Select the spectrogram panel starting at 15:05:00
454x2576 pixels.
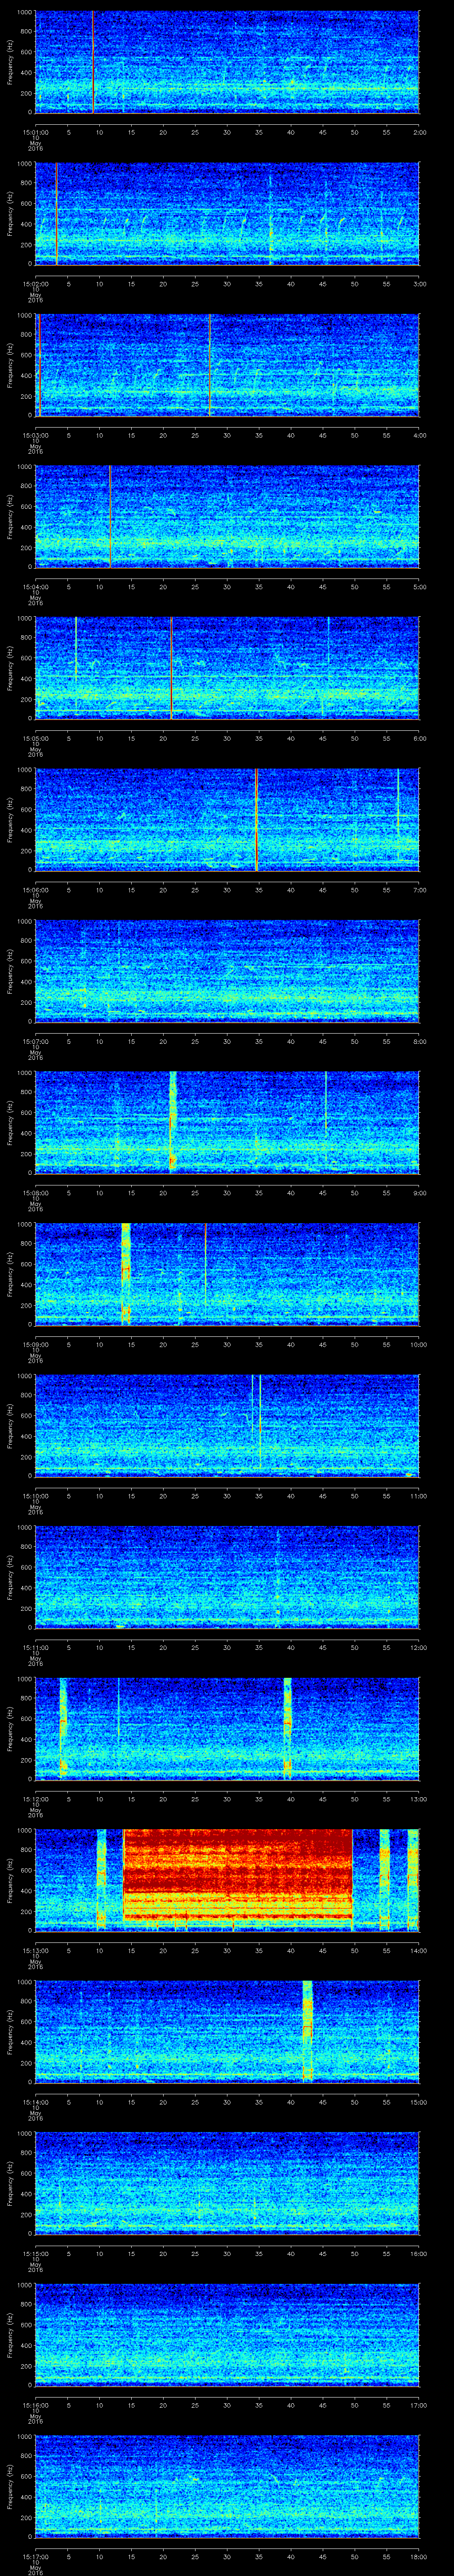tap(227, 668)
